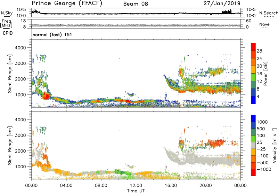Click the red bottom of velocity colorbar
278x193 pixels.
(x=253, y=172)
